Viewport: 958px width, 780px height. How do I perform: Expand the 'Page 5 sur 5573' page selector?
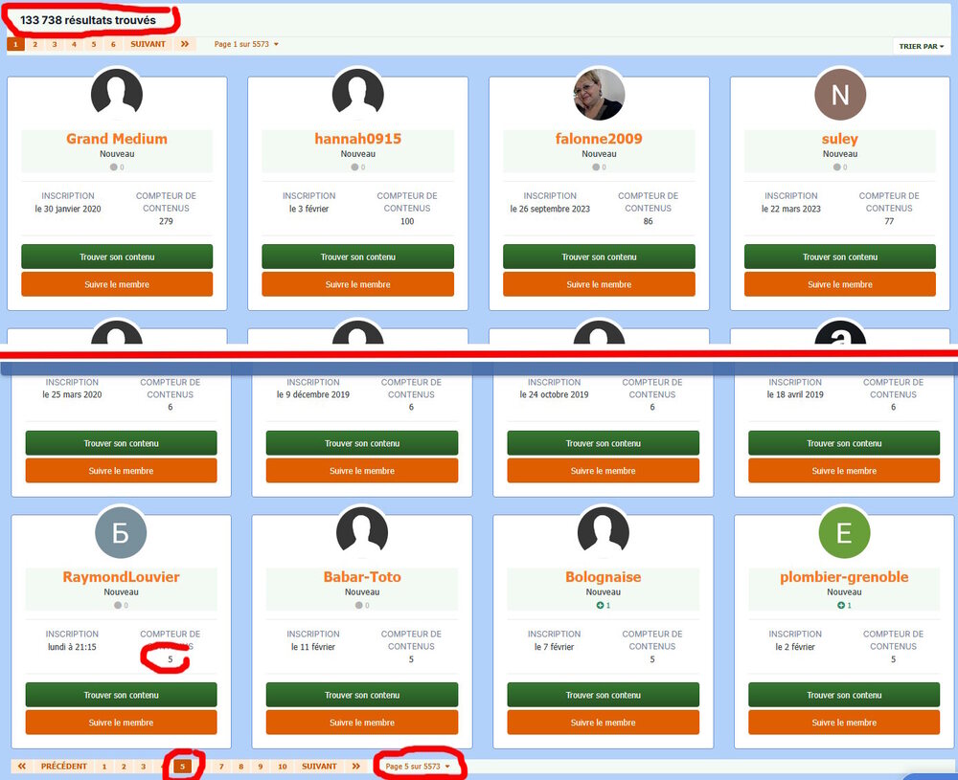417,767
